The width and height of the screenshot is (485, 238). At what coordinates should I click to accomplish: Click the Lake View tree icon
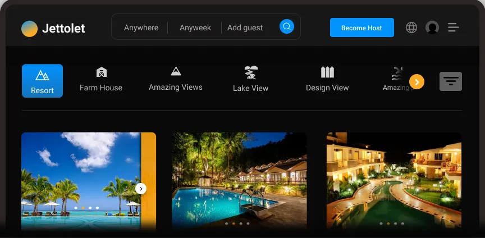coord(251,72)
